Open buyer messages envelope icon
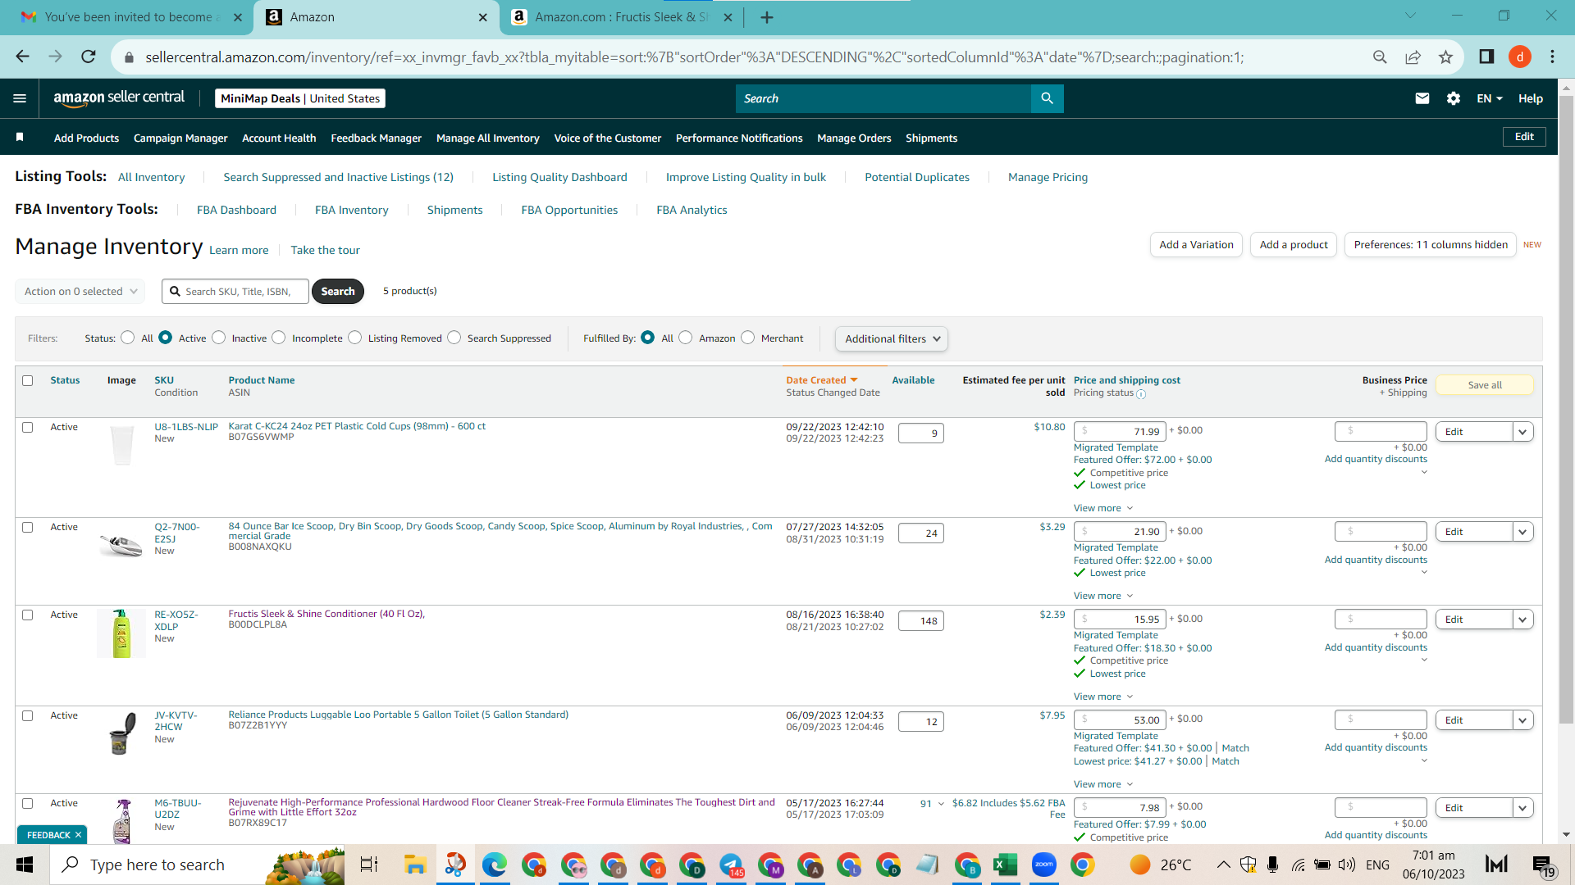1575x885 pixels. pyautogui.click(x=1422, y=98)
